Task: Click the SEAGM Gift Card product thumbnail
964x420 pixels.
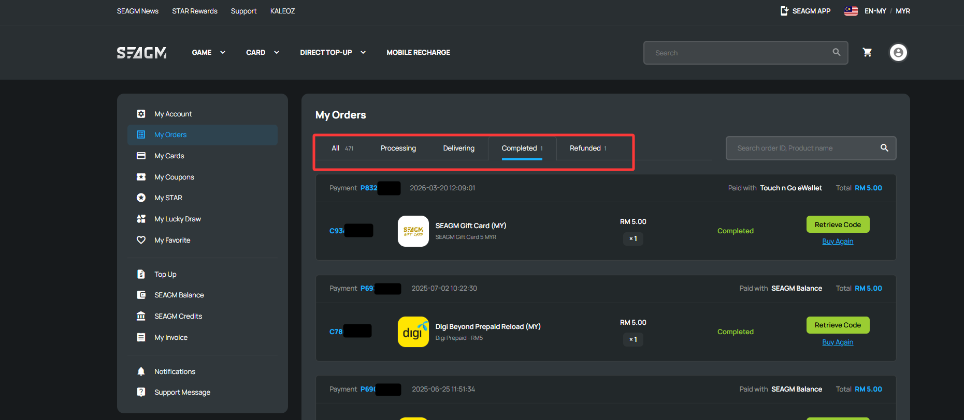Action: point(413,231)
